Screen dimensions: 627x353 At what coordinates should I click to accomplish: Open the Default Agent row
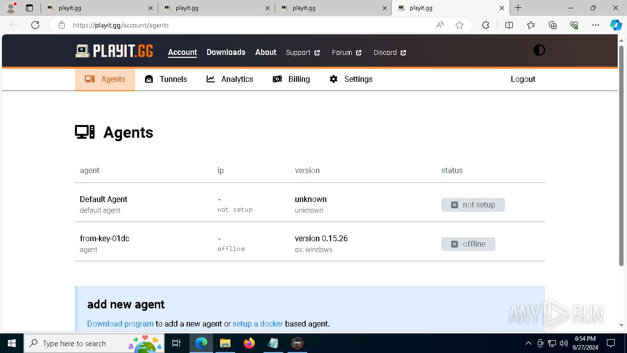(310, 202)
